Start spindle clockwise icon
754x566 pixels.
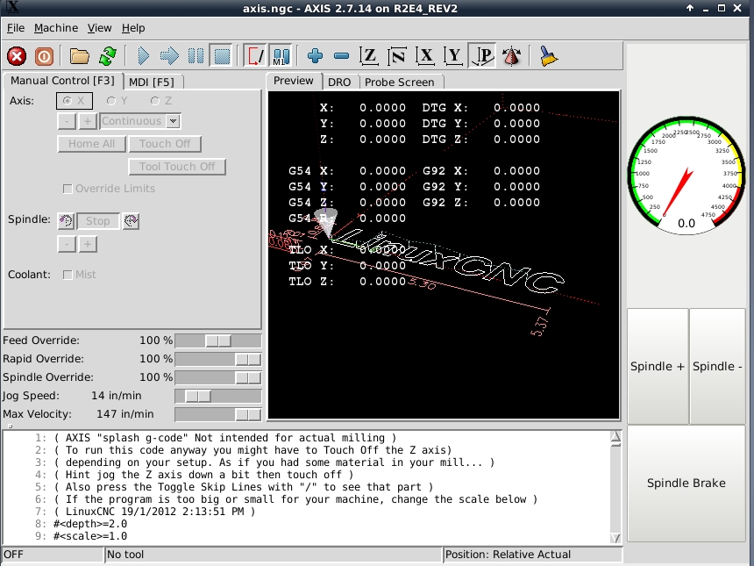coord(131,221)
